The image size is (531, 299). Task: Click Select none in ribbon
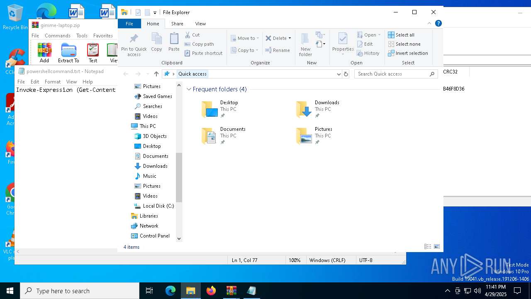404,44
